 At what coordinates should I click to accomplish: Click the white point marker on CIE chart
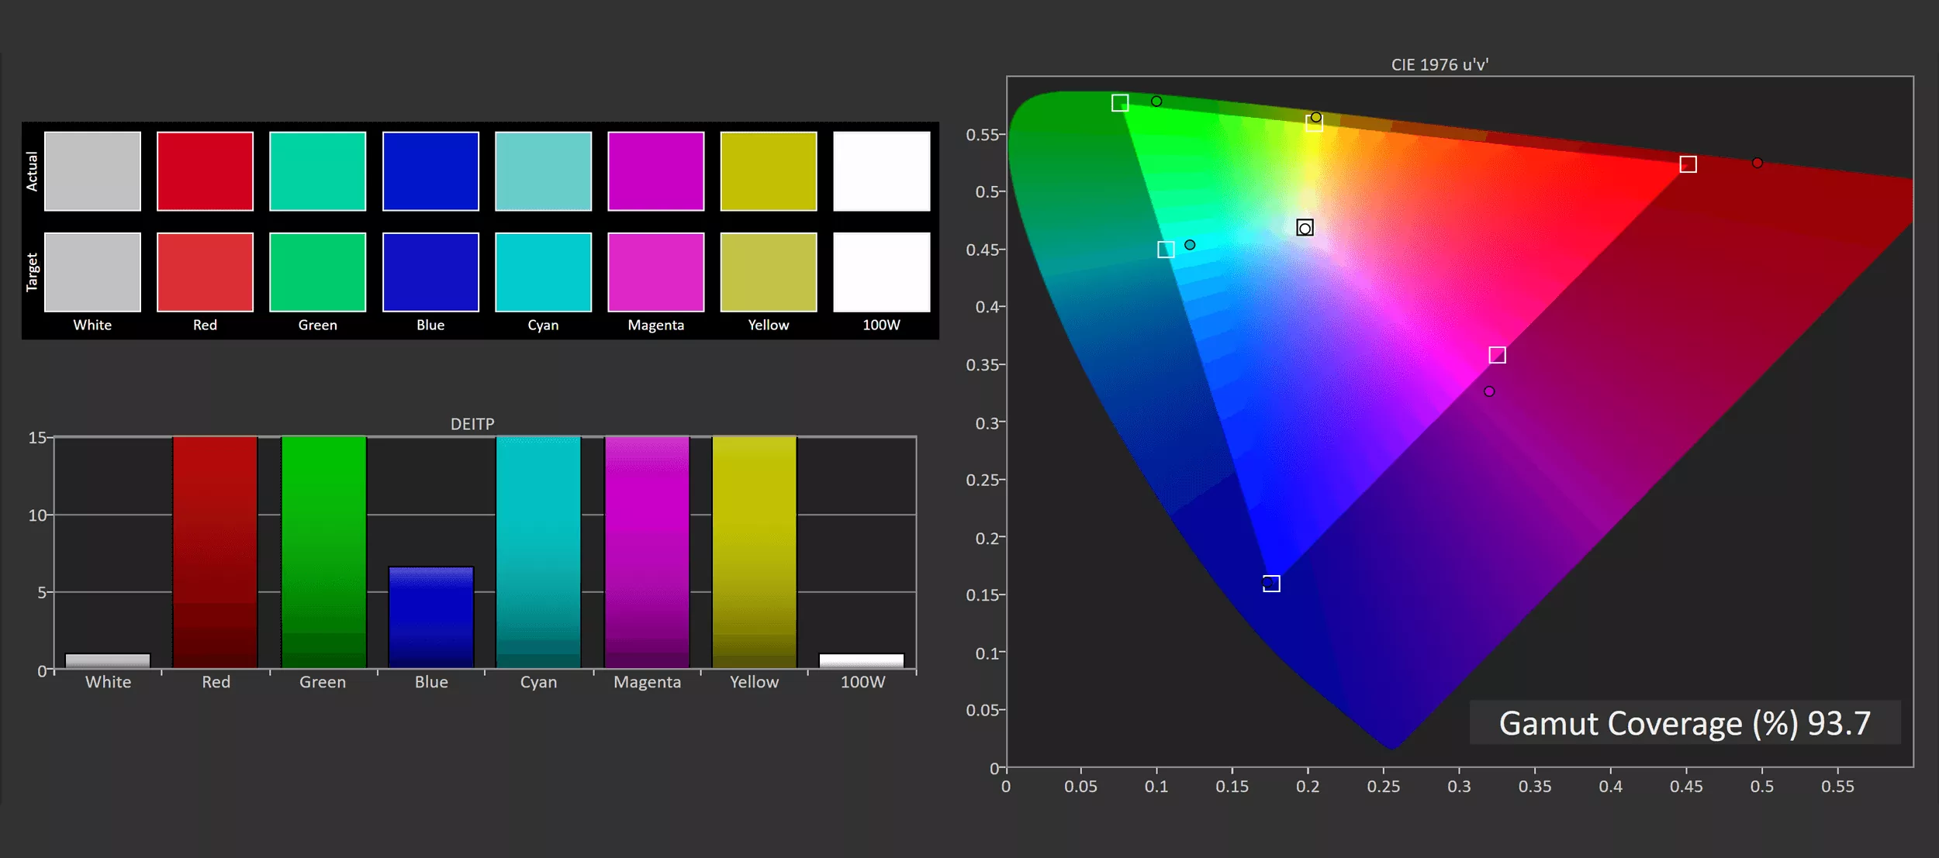(x=1305, y=228)
